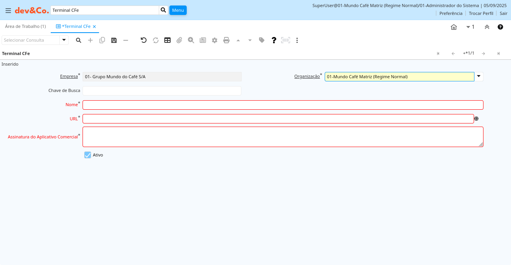
Task: Open the three-dot more options menu
Action: [x=297, y=40]
